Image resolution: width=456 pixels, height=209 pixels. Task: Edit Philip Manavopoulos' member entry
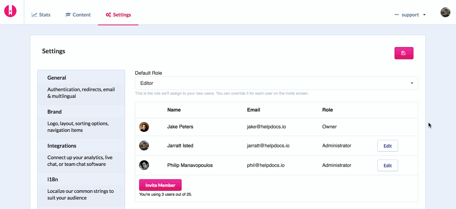(x=387, y=166)
